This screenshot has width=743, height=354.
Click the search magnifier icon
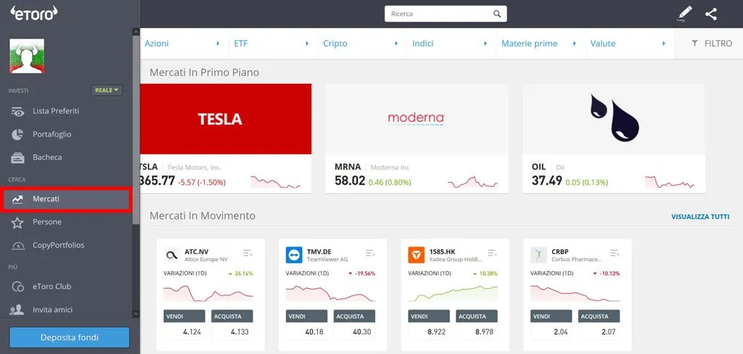click(x=496, y=13)
